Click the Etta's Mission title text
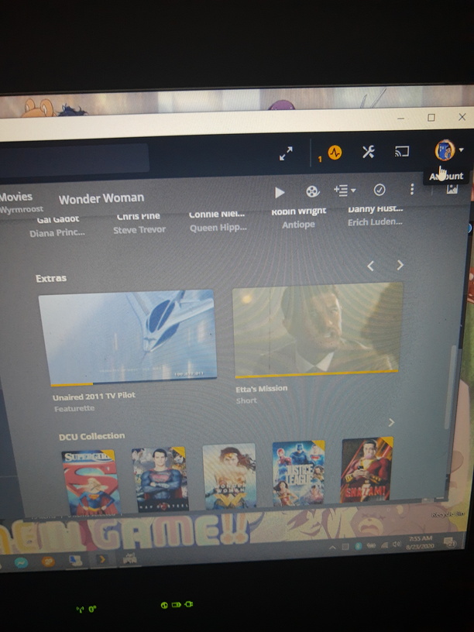This screenshot has width=474, height=632. tap(262, 389)
